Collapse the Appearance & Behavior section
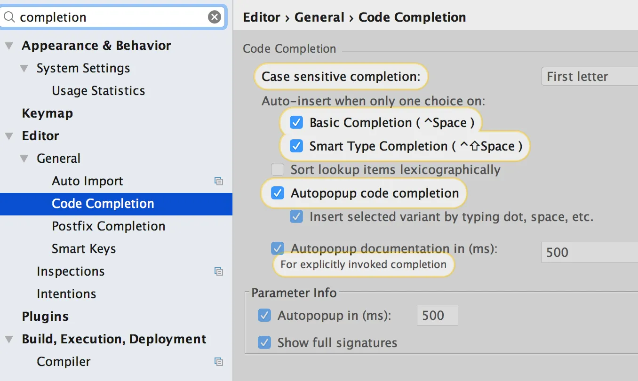 [9, 46]
